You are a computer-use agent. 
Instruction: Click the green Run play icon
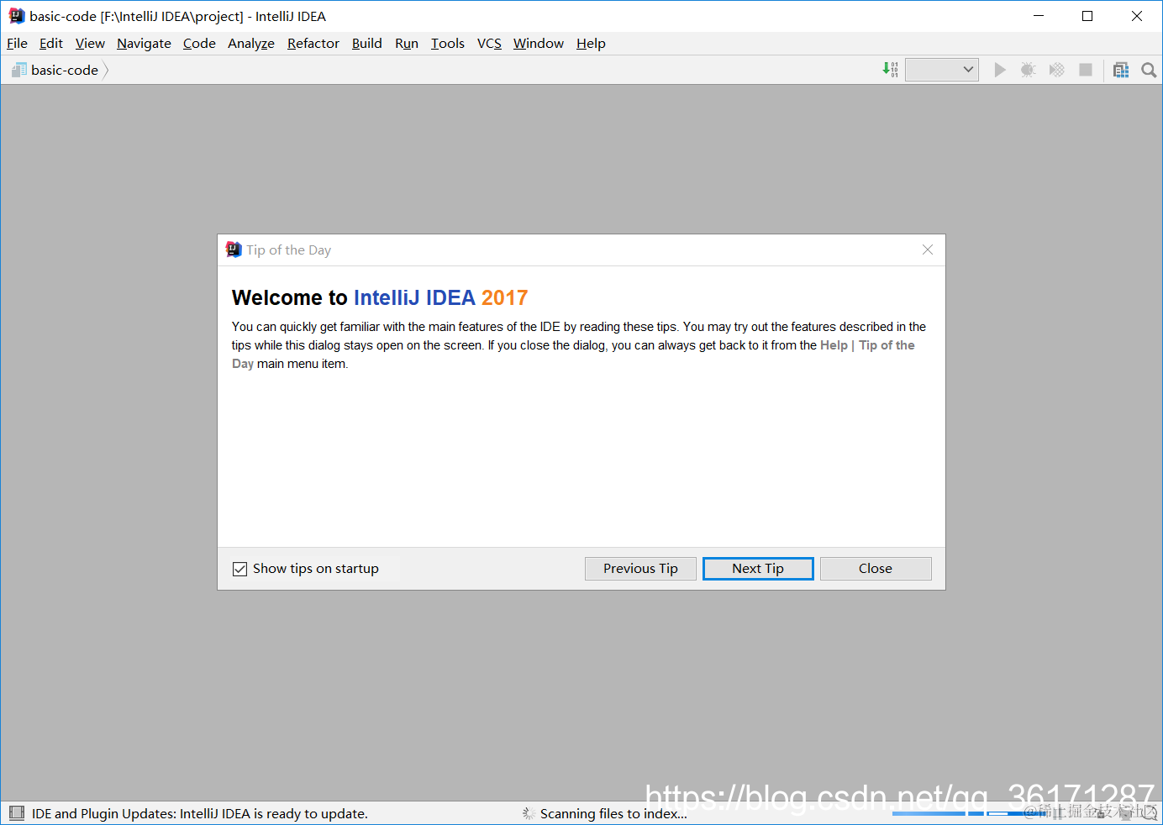pos(1000,70)
